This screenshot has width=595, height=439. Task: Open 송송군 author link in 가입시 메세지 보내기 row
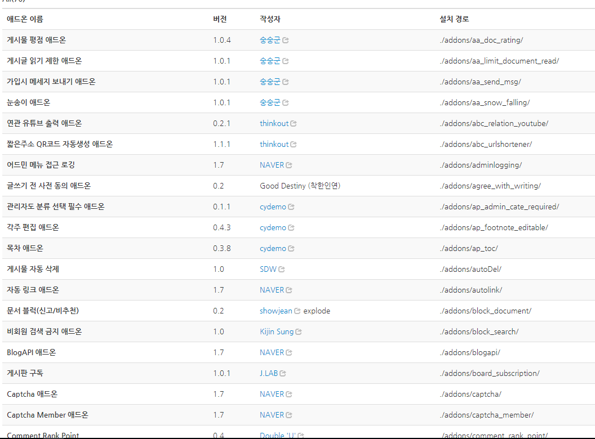pos(270,82)
